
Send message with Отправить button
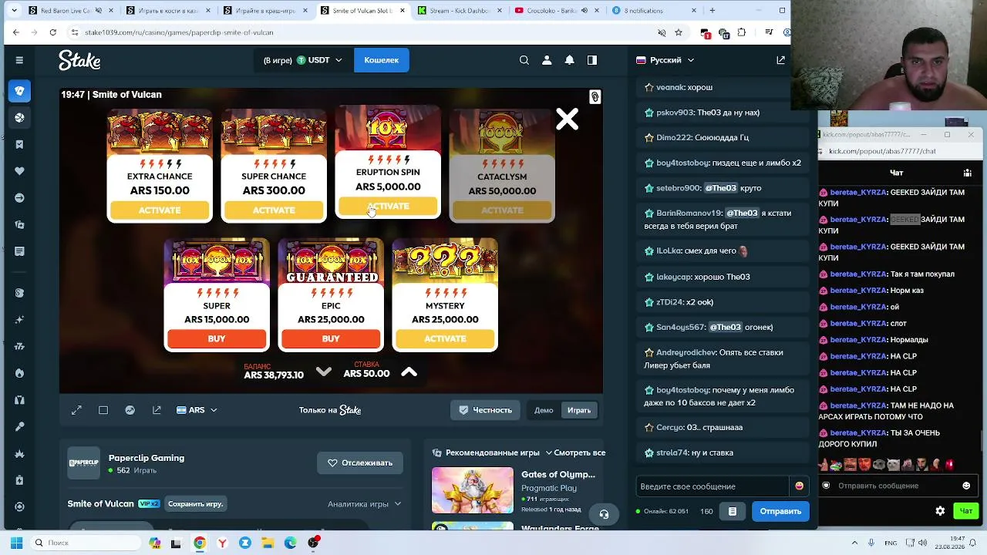(x=780, y=511)
